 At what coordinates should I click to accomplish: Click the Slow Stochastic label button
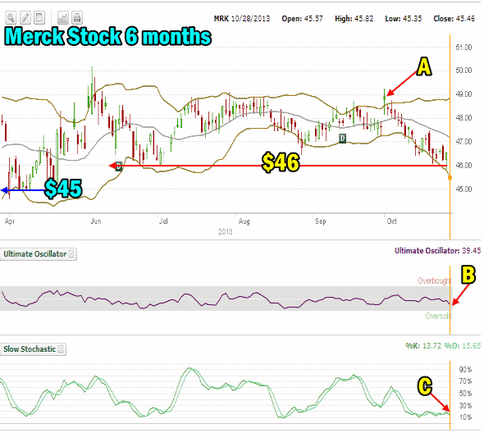pyautogui.click(x=33, y=349)
